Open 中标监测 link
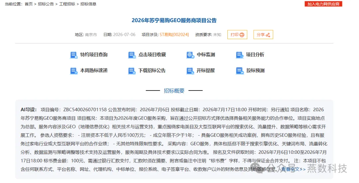 (206, 55)
